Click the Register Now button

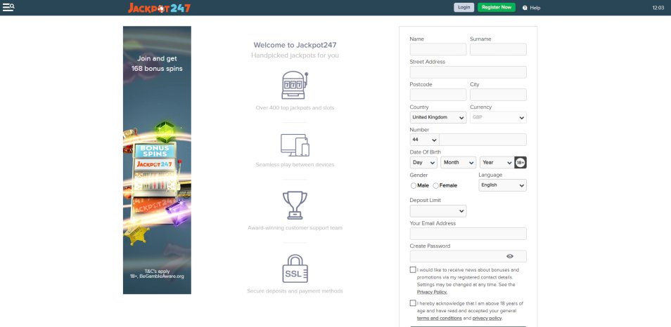(497, 7)
